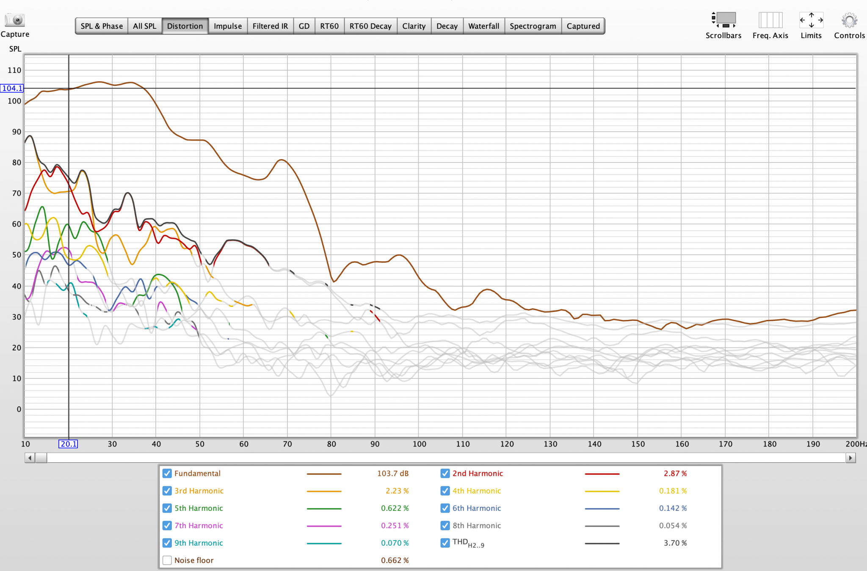867x571 pixels.
Task: Open the graph Limits arrows icon
Action: pos(811,20)
